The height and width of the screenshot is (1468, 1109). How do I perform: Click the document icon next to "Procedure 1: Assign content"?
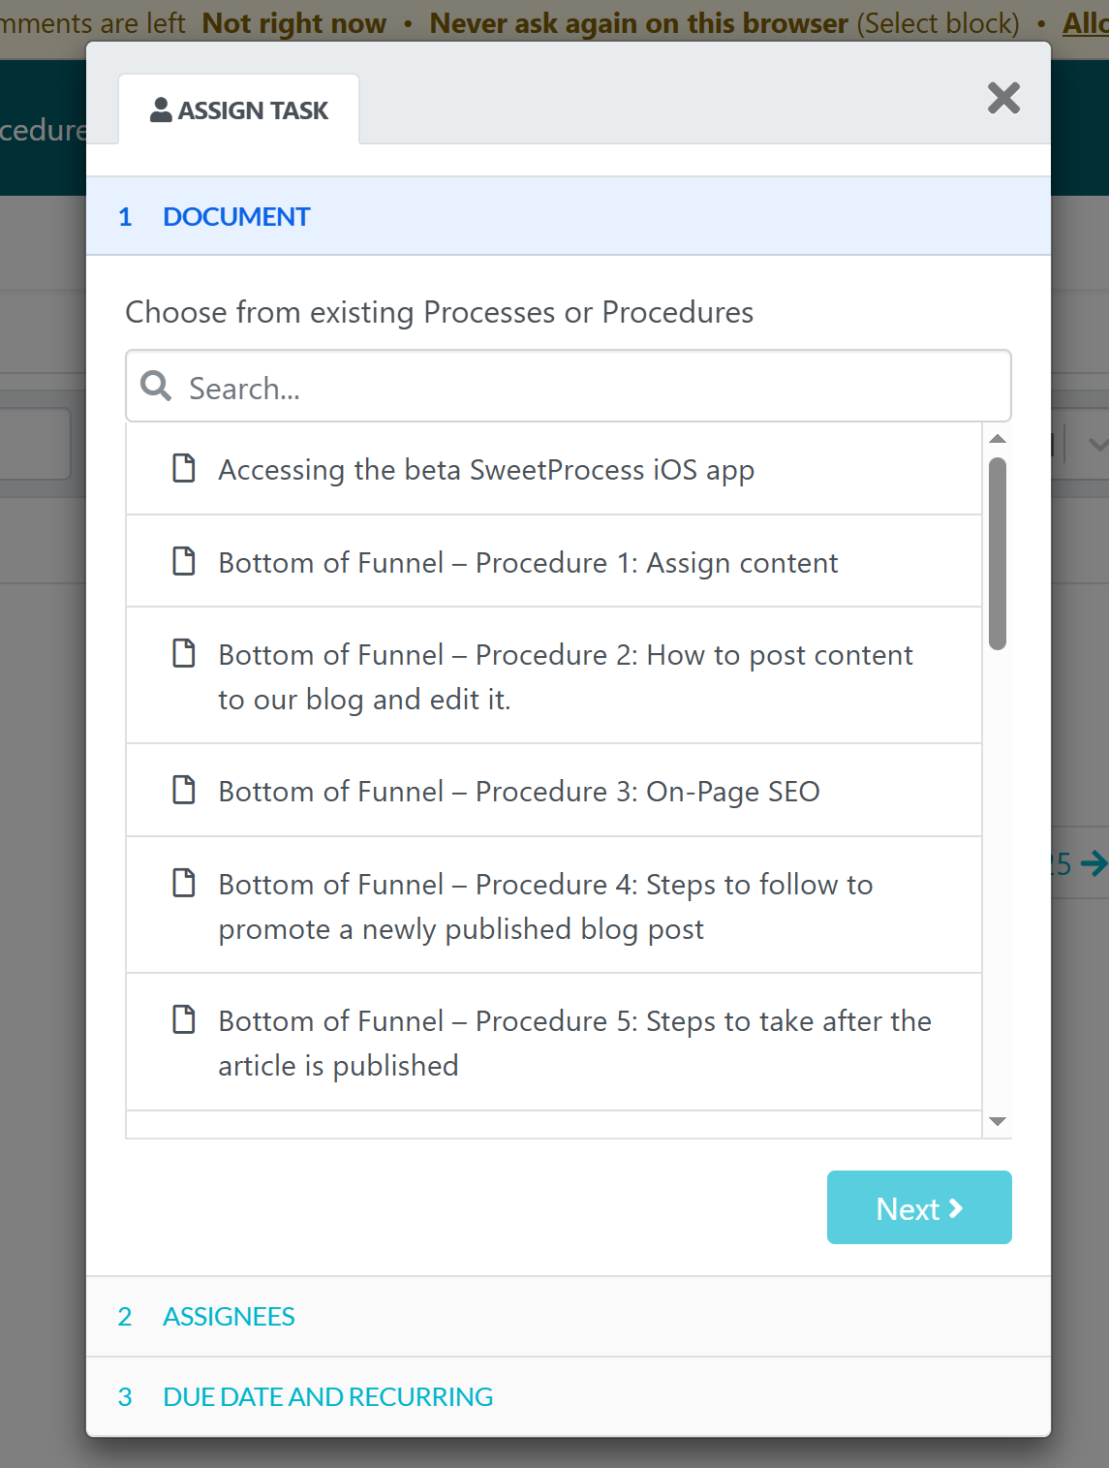184,562
